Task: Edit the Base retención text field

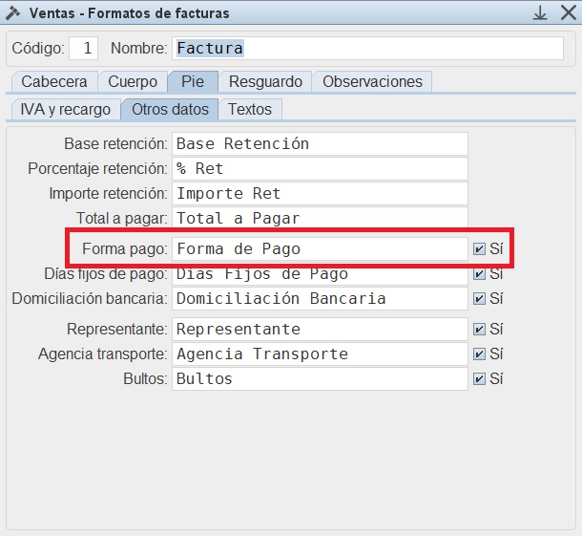Action: [320, 144]
